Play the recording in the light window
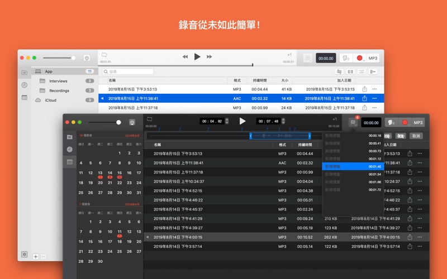 (x=197, y=57)
